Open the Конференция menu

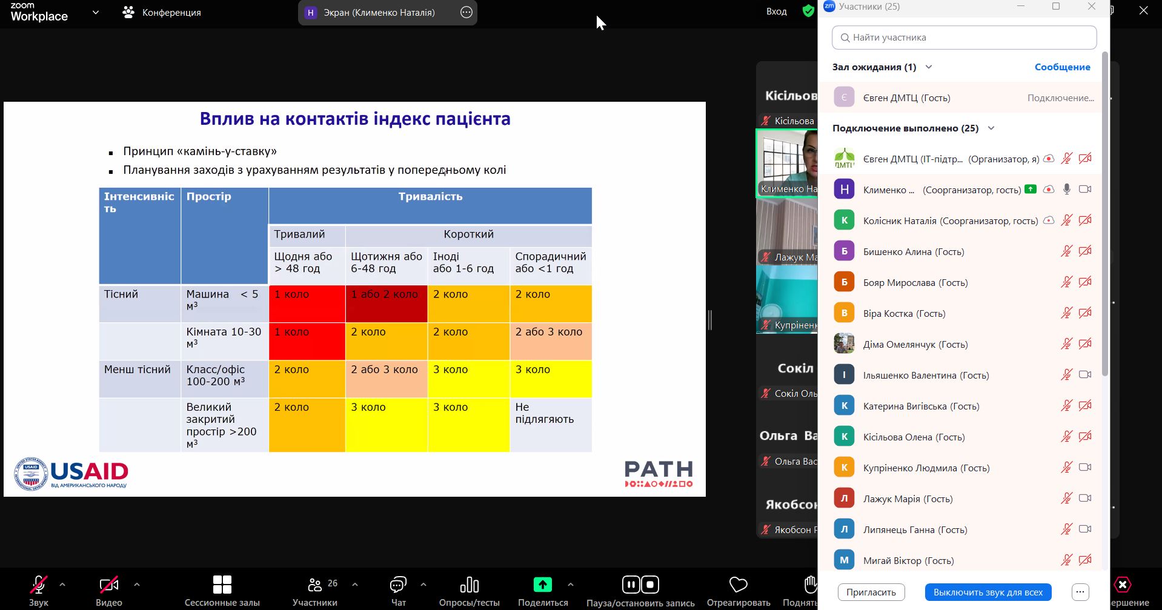[162, 13]
